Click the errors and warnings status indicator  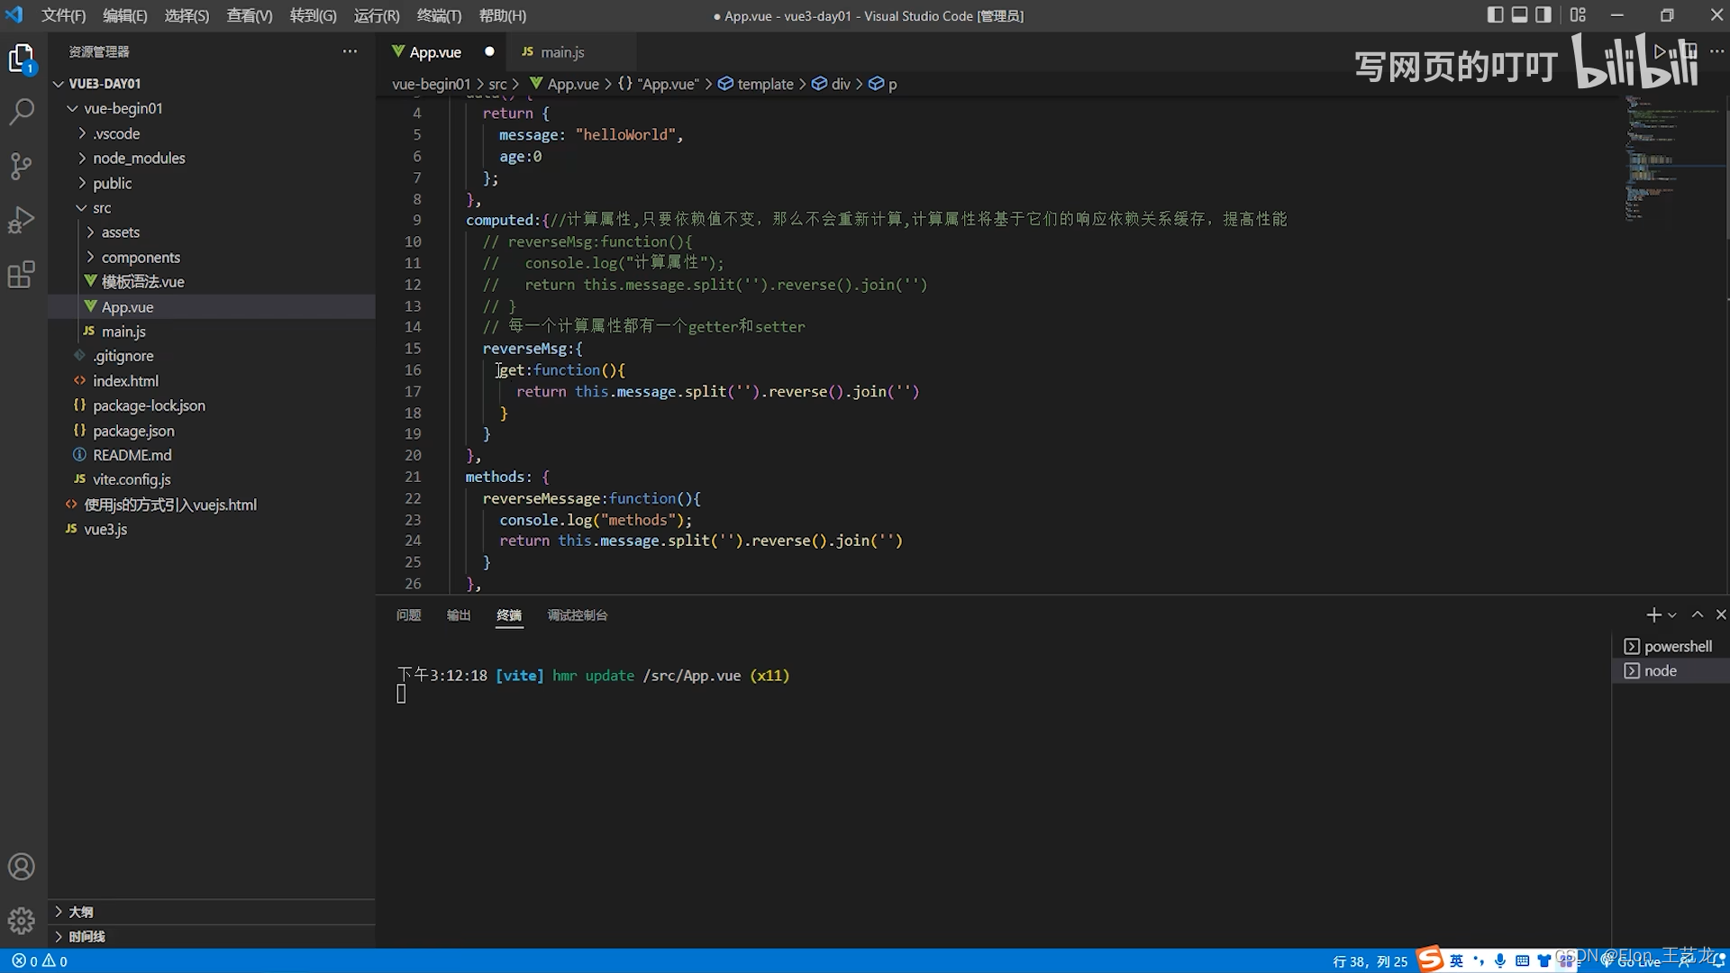(40, 961)
